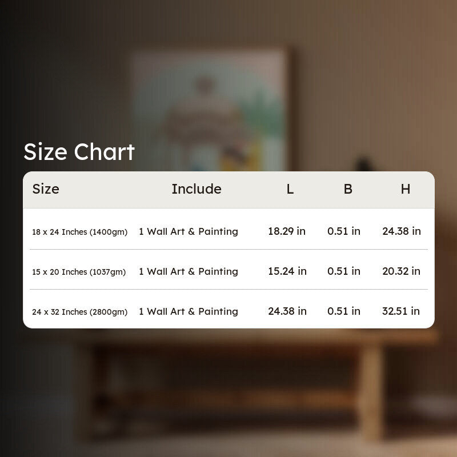Click the 20.32 in height value

402,271
